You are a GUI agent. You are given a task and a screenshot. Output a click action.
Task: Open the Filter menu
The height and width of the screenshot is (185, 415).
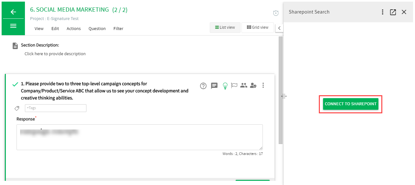118,28
